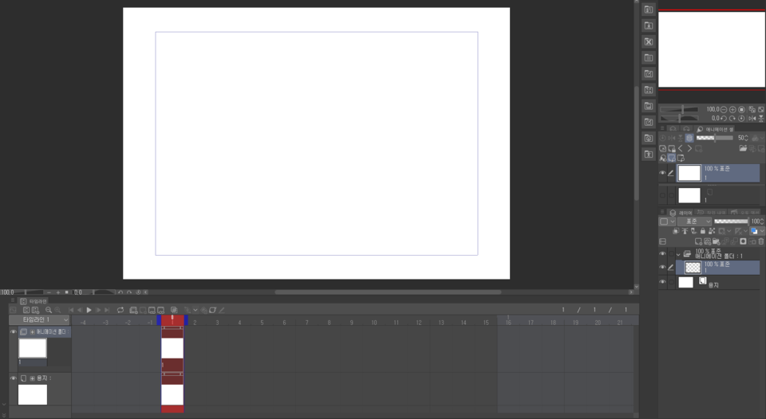Create new layer folder in layer panel
Image resolution: width=766 pixels, height=419 pixels.
tap(717, 241)
